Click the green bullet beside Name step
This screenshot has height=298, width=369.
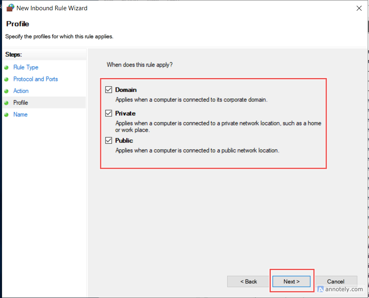(x=6, y=115)
